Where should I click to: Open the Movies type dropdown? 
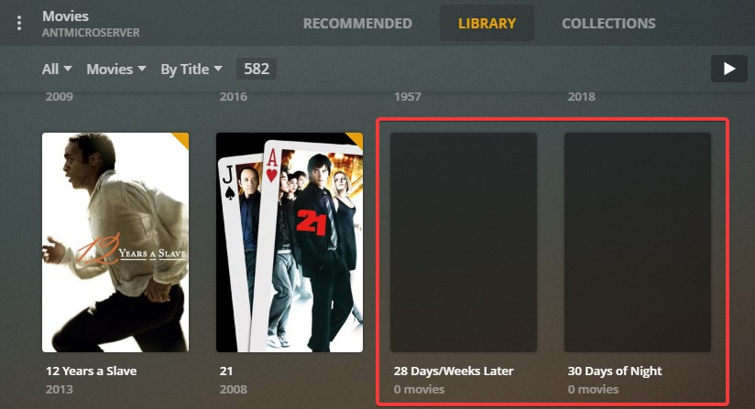(x=116, y=70)
